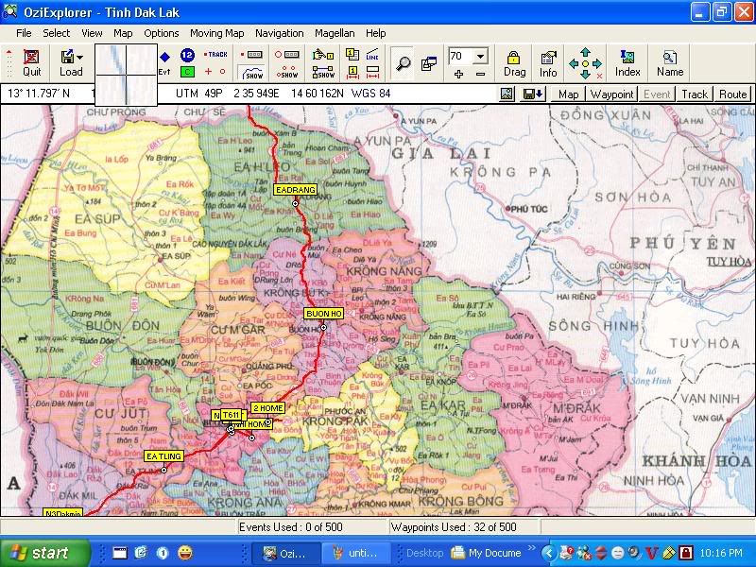Image resolution: width=756 pixels, height=567 pixels.
Task: Click the route hand editor icon
Action: coord(322,55)
